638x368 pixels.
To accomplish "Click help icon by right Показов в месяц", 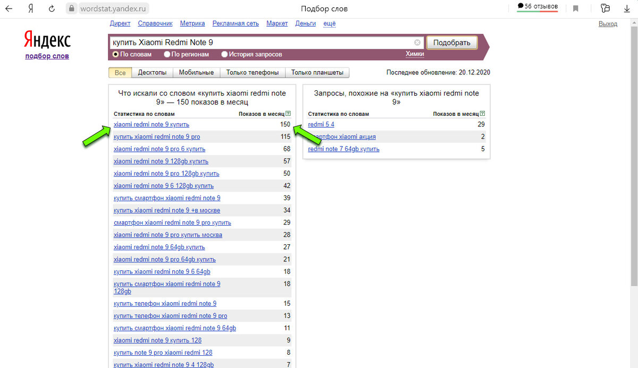I will (482, 114).
